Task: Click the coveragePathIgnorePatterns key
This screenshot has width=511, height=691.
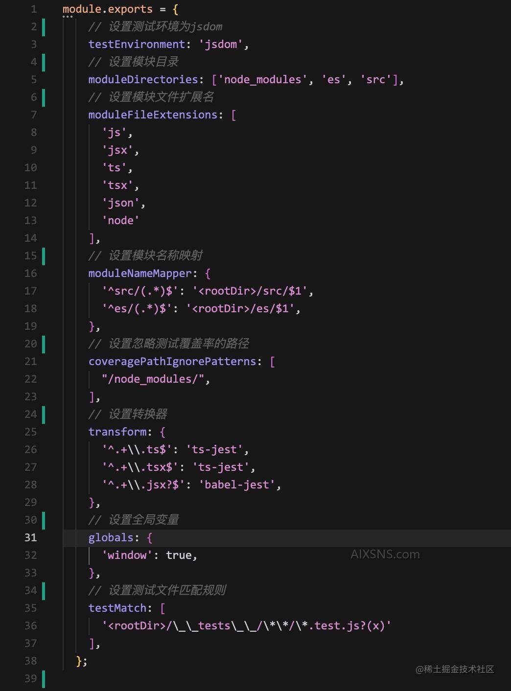Action: (x=172, y=362)
